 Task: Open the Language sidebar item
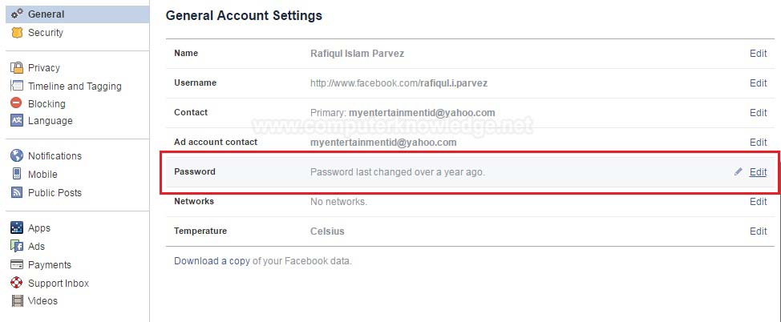pyautogui.click(x=50, y=120)
